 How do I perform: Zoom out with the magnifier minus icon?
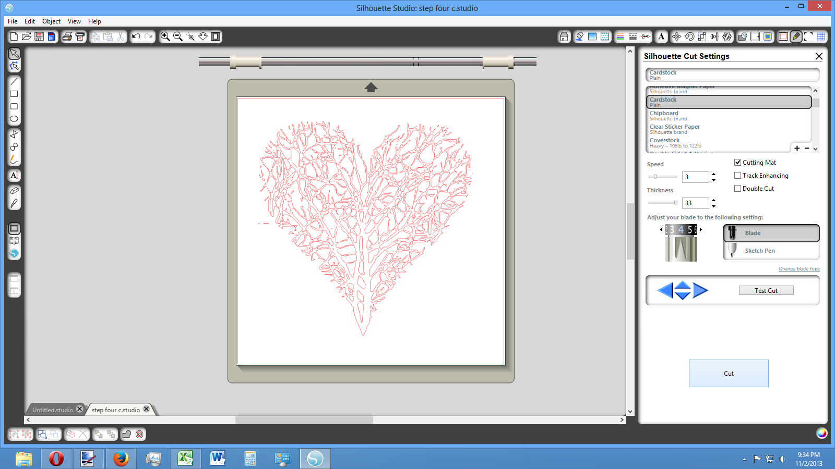(x=178, y=36)
